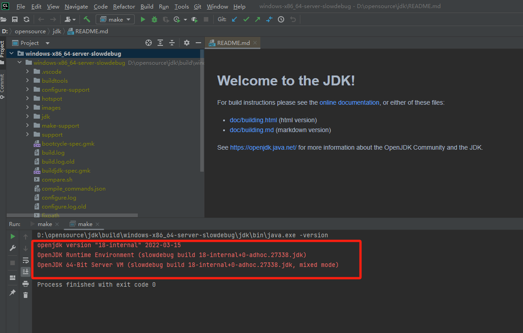The height and width of the screenshot is (333, 523).
Task: Push commits with the green Git arrow
Action: click(x=258, y=19)
